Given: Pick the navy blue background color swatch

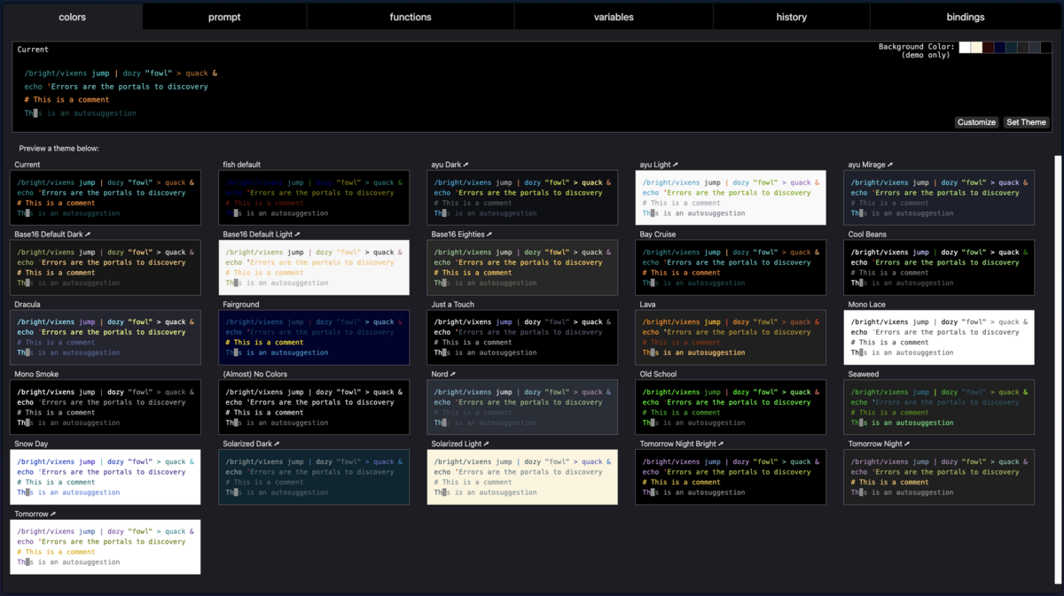Looking at the screenshot, I should (999, 47).
